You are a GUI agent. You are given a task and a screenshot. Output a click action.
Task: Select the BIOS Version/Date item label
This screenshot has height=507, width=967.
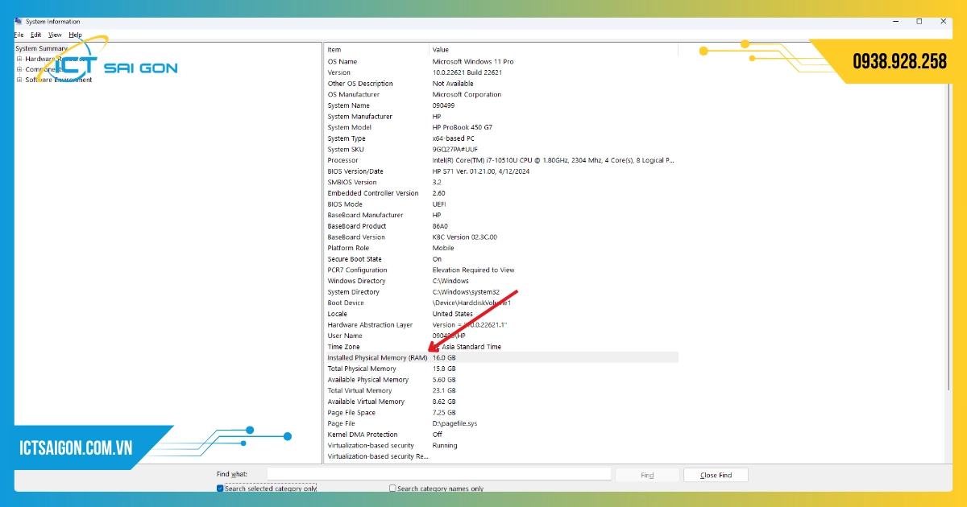355,171
